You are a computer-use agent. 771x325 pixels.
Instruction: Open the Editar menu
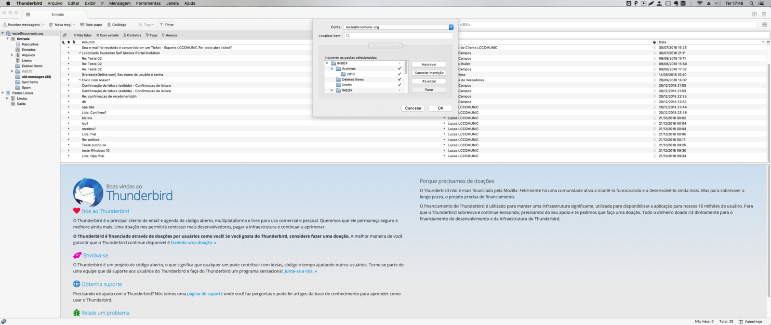[74, 3]
